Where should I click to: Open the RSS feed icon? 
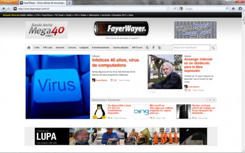coord(147,47)
